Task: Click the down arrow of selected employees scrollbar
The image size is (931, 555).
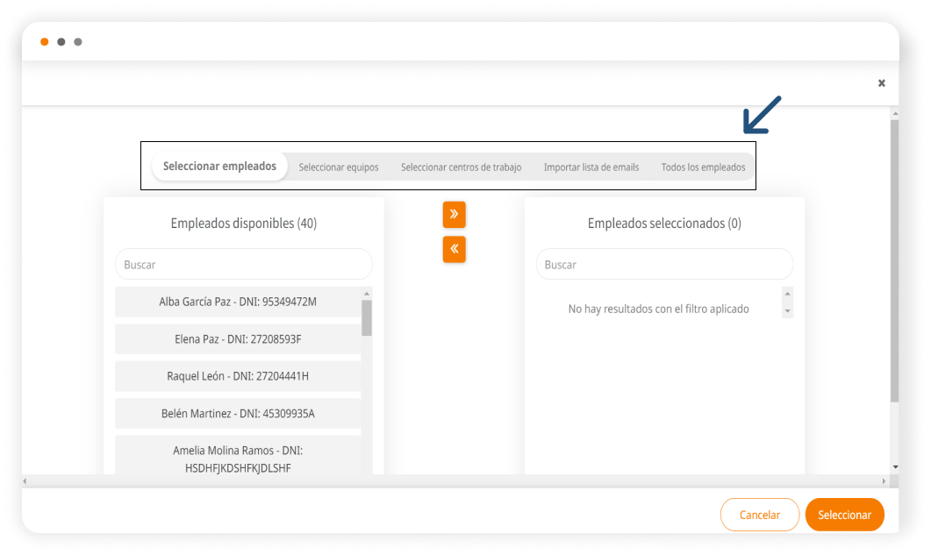Action: [x=787, y=311]
